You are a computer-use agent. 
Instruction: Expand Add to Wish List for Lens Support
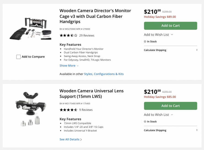(158, 115)
